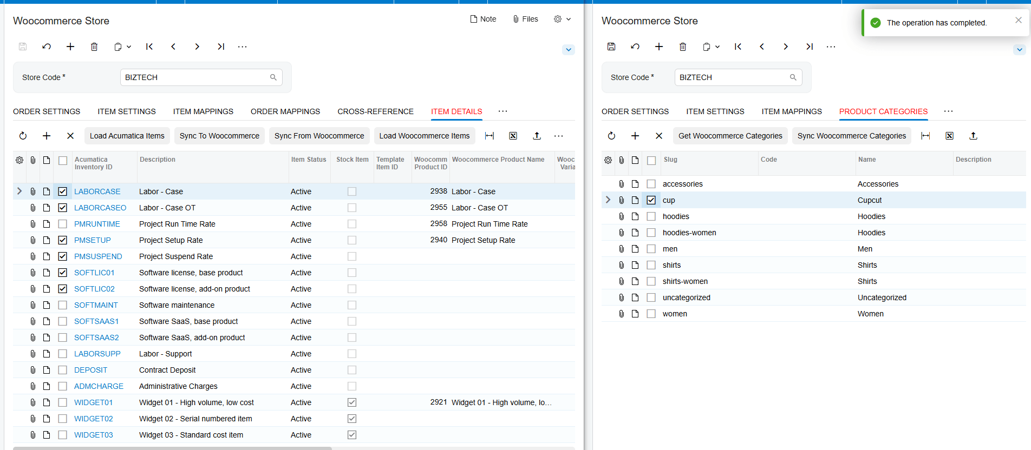Open Files attachments in the left window
Image resolution: width=1031 pixels, height=450 pixels.
click(525, 19)
